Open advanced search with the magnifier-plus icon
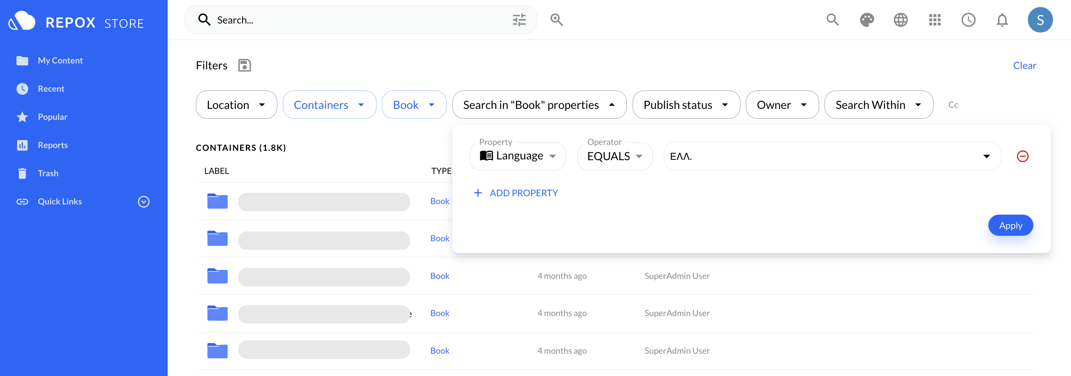This screenshot has width=1071, height=376. coord(556,20)
